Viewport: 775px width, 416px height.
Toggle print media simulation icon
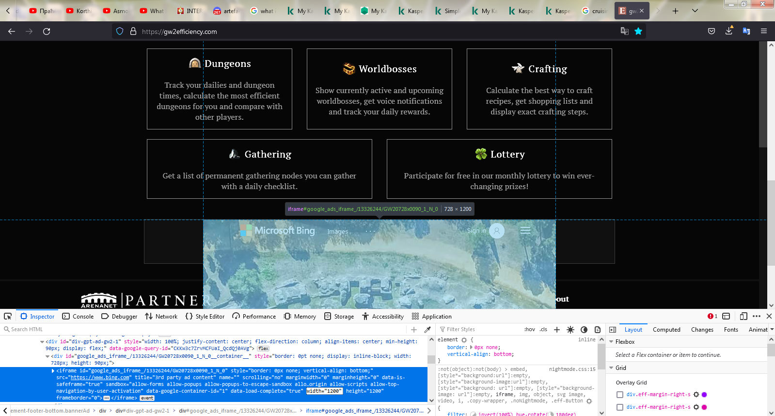pyautogui.click(x=598, y=330)
